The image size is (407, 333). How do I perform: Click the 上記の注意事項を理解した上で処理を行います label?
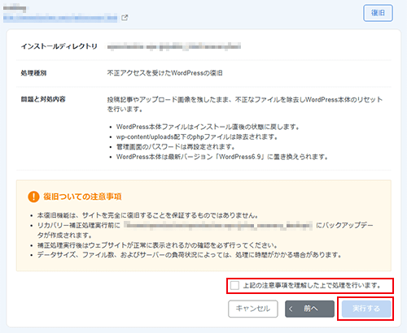(312, 285)
